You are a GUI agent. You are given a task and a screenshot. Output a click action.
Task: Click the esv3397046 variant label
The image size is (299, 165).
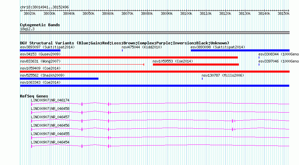coord(279,61)
